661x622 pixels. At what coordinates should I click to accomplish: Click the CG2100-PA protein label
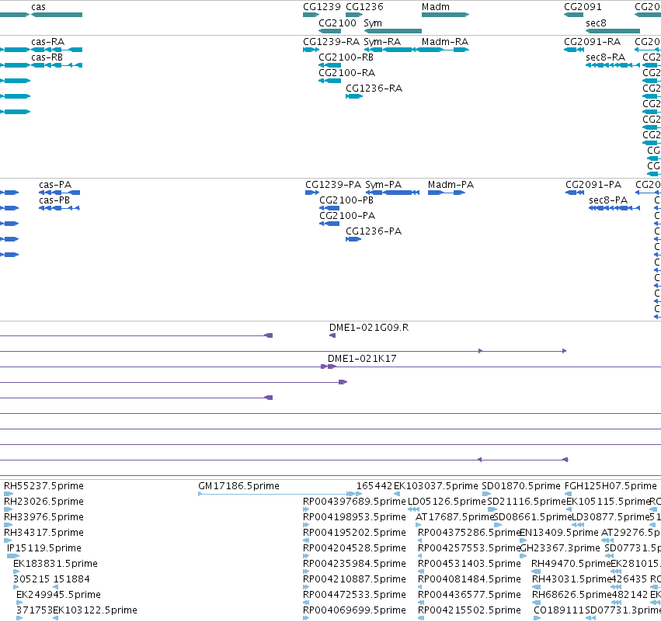pos(347,216)
